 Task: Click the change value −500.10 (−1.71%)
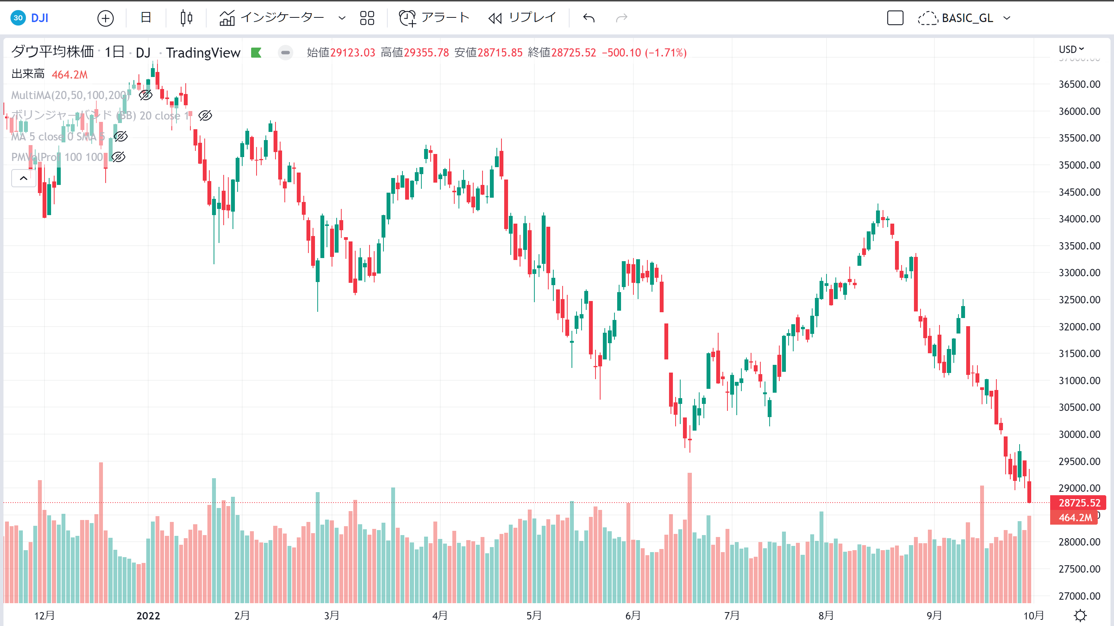(x=644, y=53)
